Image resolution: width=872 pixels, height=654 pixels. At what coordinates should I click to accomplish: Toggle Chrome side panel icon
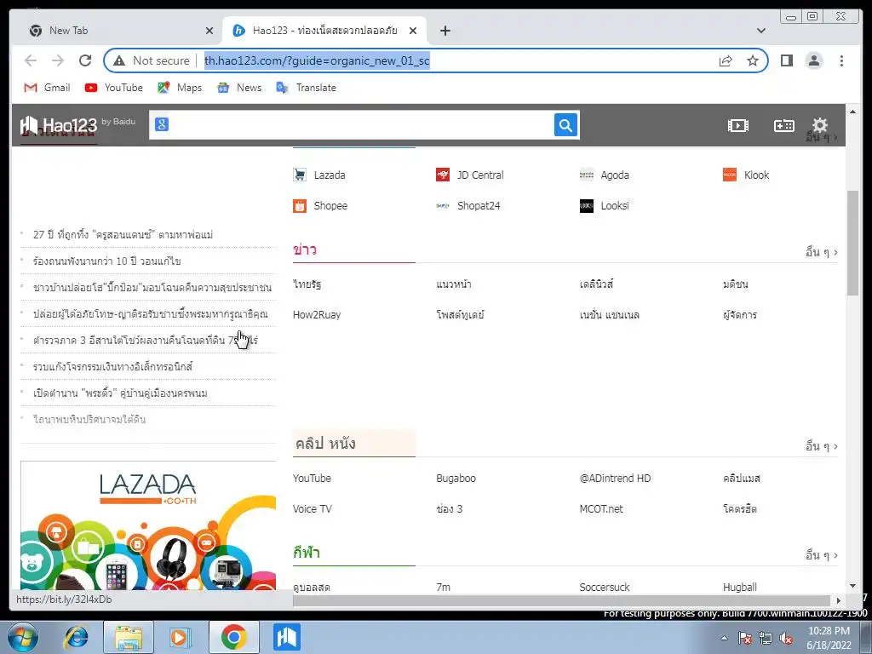786,60
